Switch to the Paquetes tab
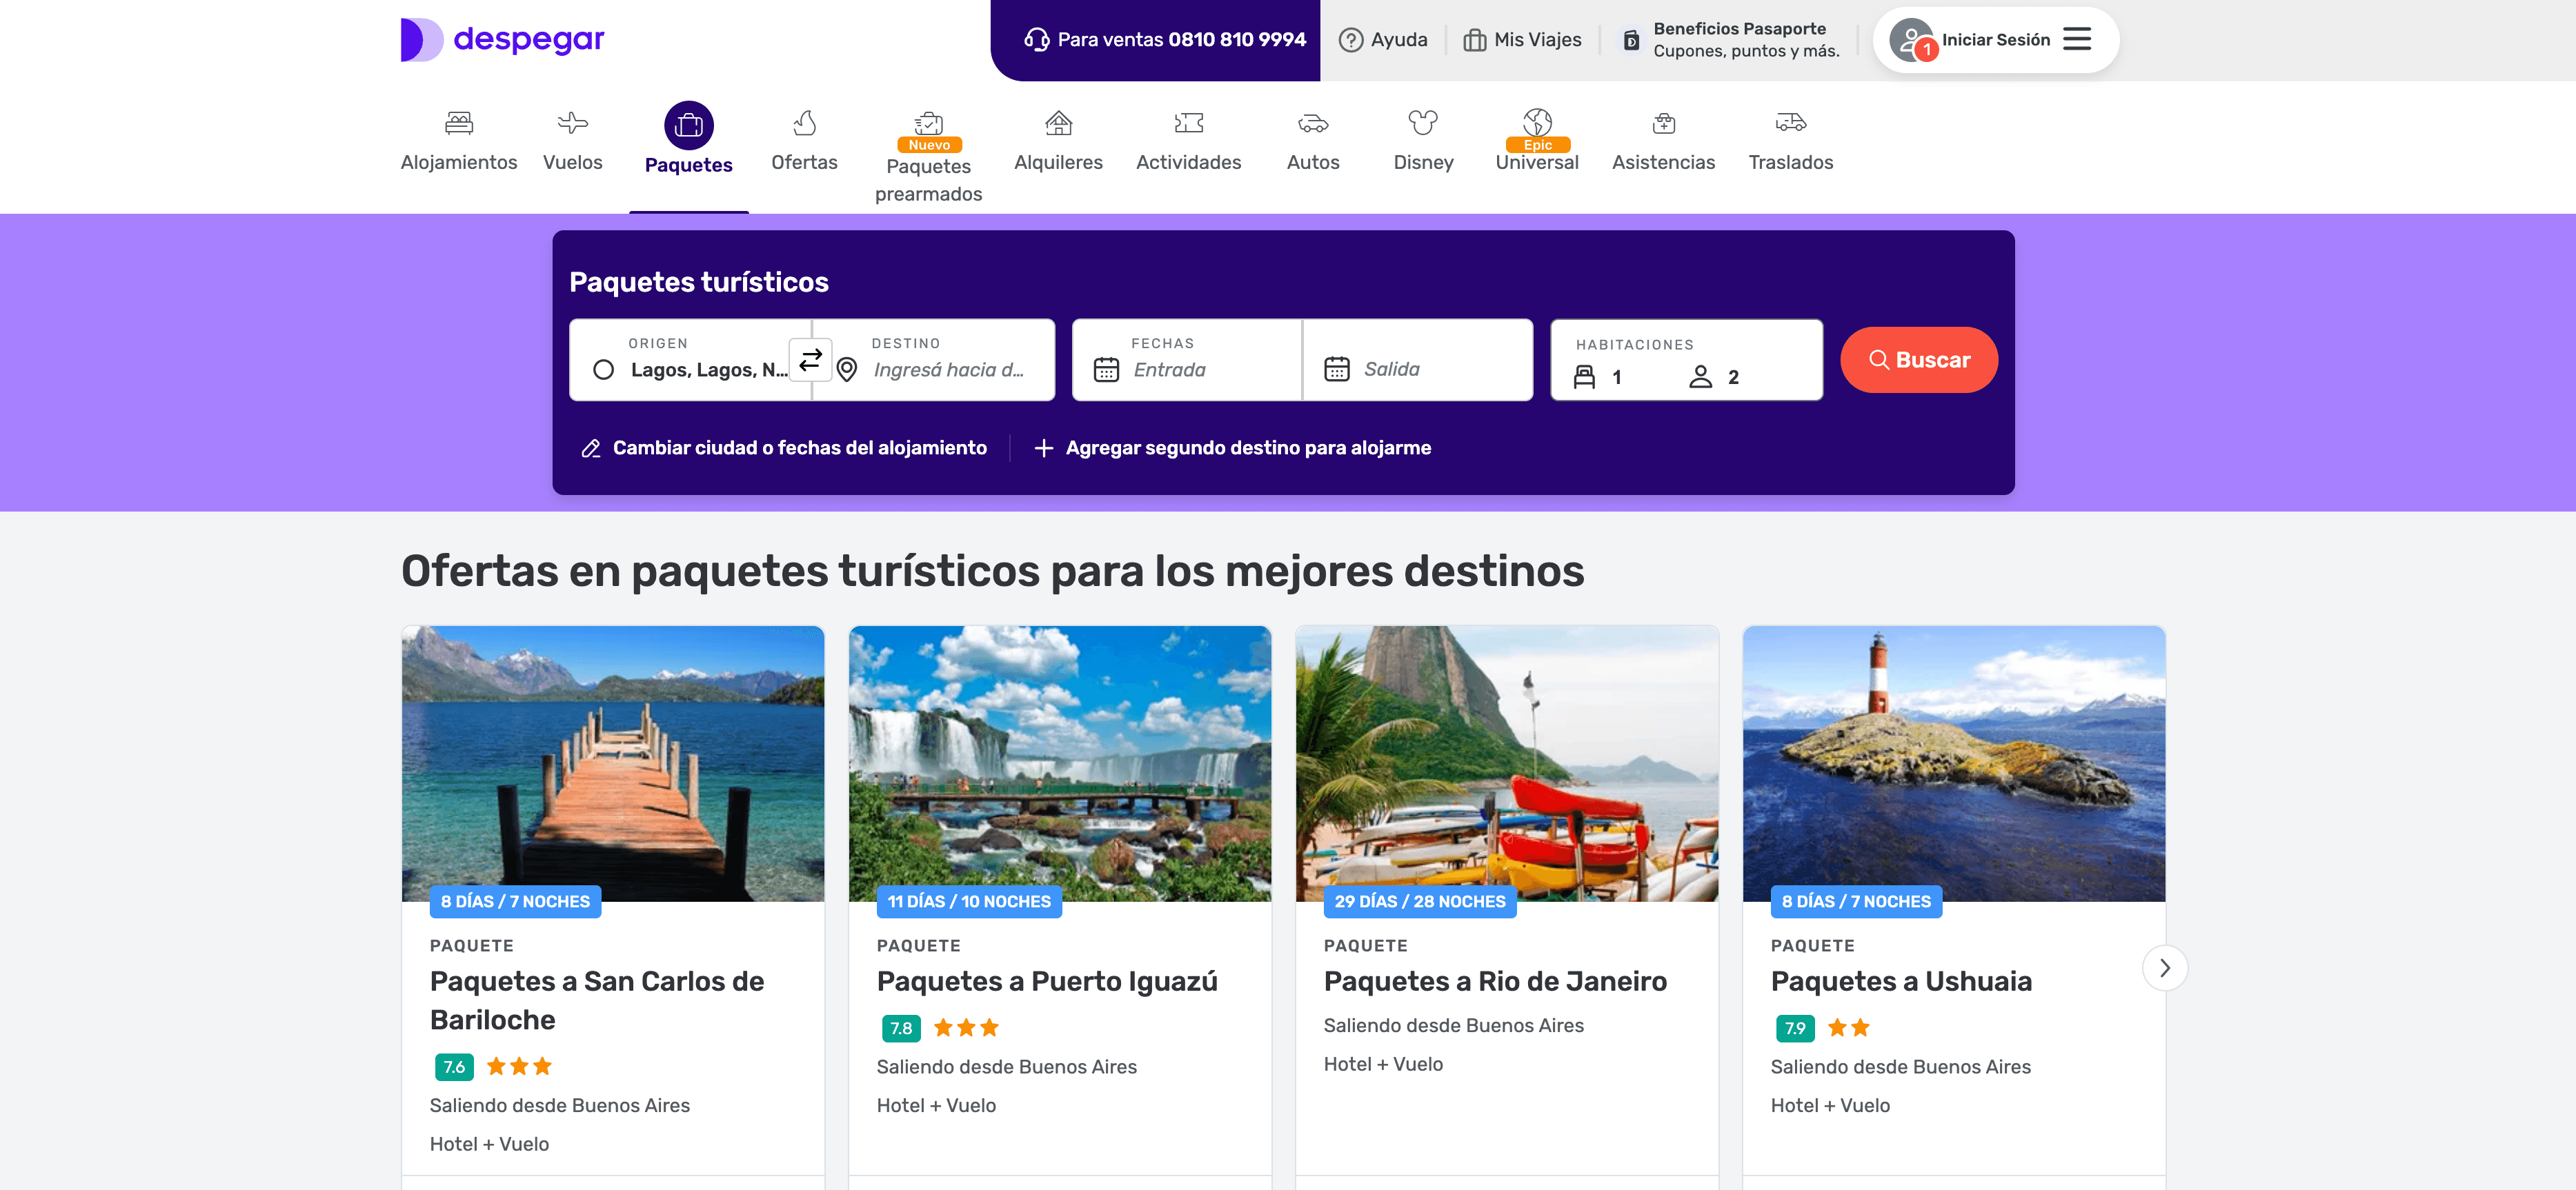The image size is (2576, 1190). point(688,140)
